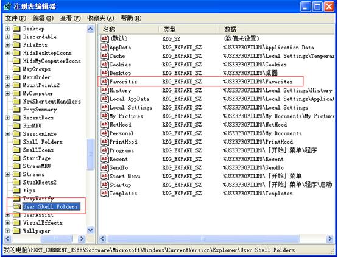Expand the MountPoints2 key
Image resolution: width=338 pixels, height=257 pixels.
(7, 85)
